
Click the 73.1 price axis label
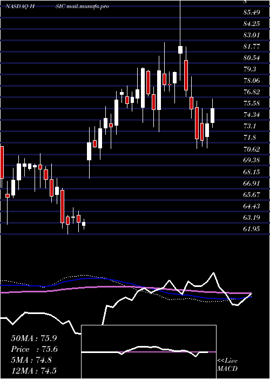(249, 126)
